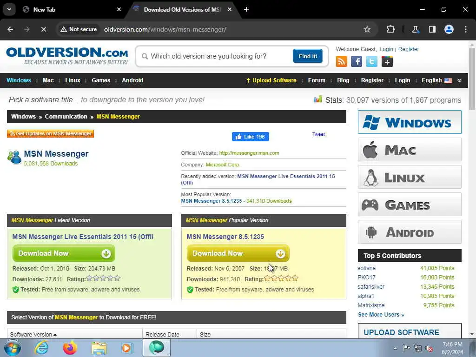
Task: Select the Games nav menu item
Action: coord(101,80)
